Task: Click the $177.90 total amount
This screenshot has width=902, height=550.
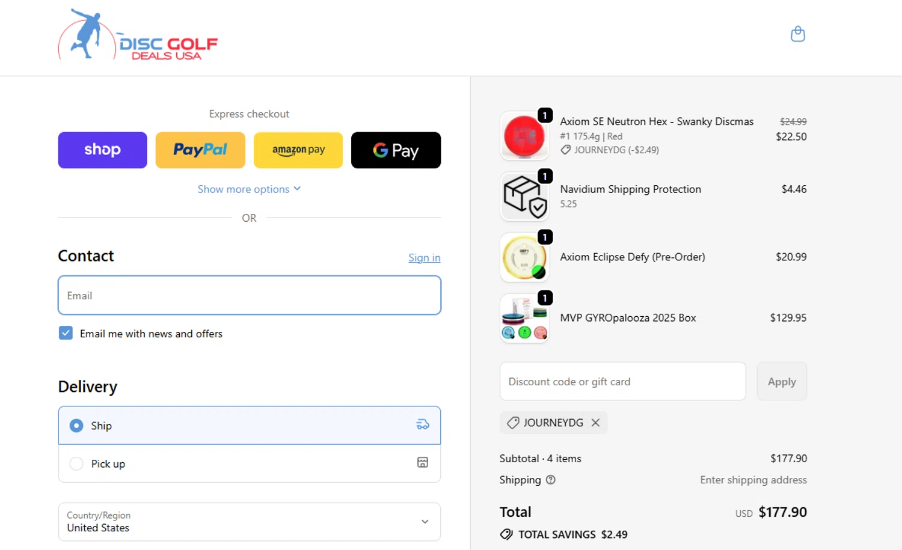Action: (x=783, y=512)
